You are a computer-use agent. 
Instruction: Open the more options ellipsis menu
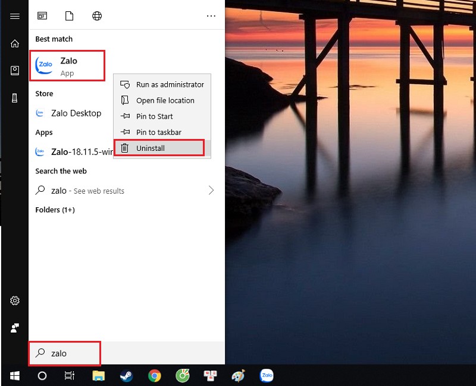(211, 16)
